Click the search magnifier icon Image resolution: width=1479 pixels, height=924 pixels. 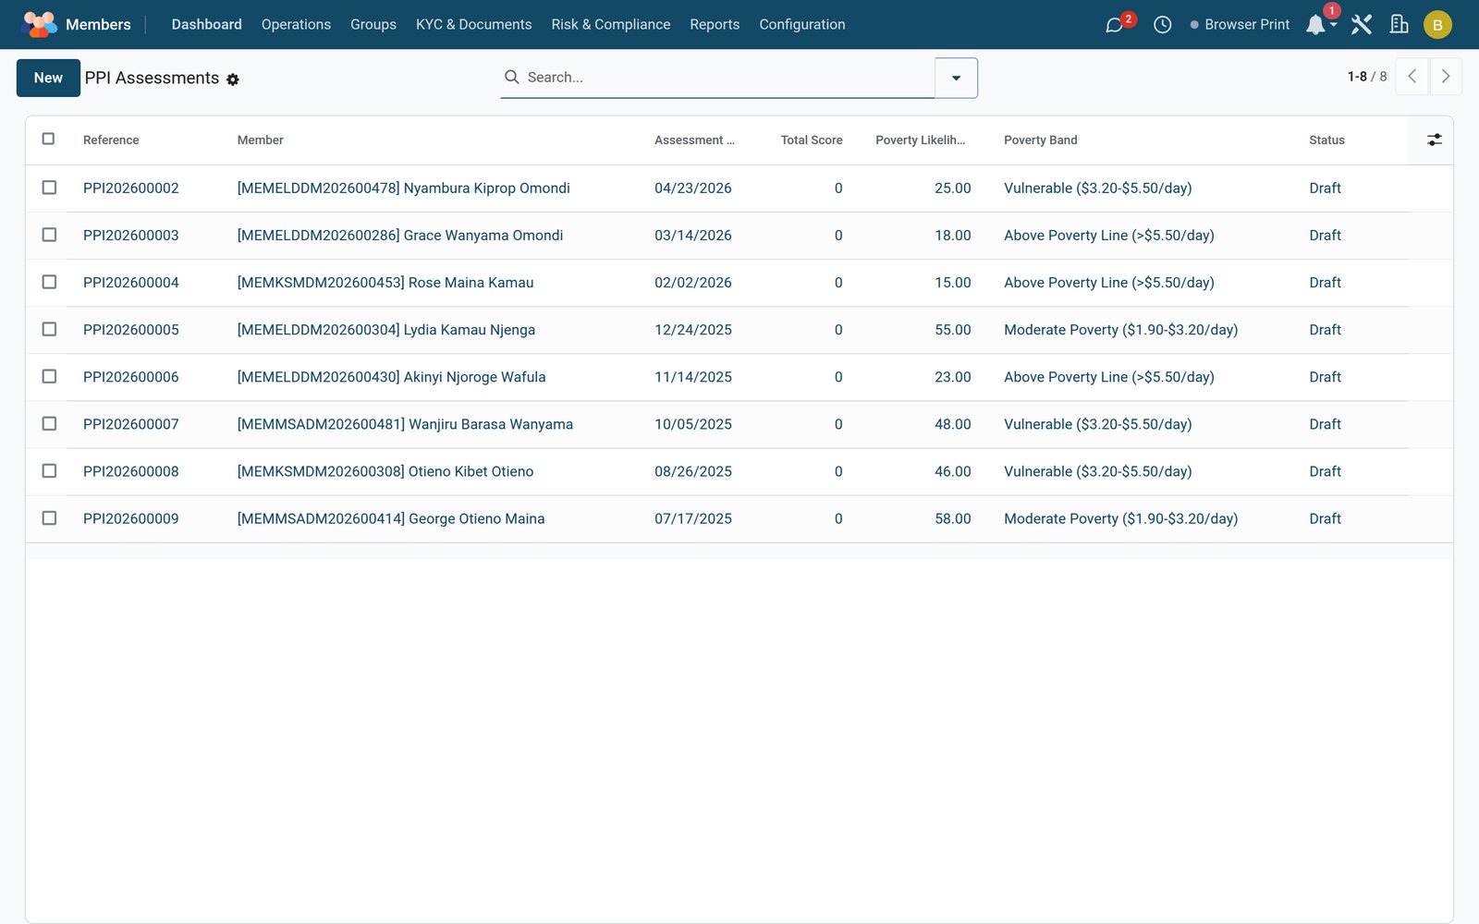pos(511,77)
